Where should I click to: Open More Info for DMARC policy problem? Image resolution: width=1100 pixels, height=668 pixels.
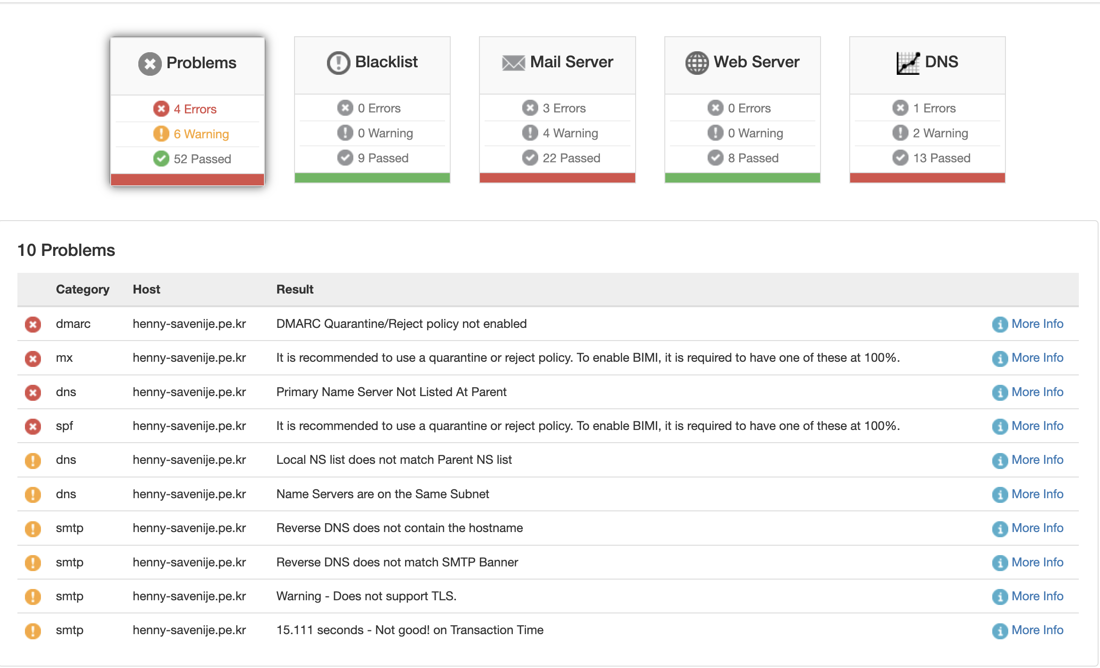[x=1037, y=324]
